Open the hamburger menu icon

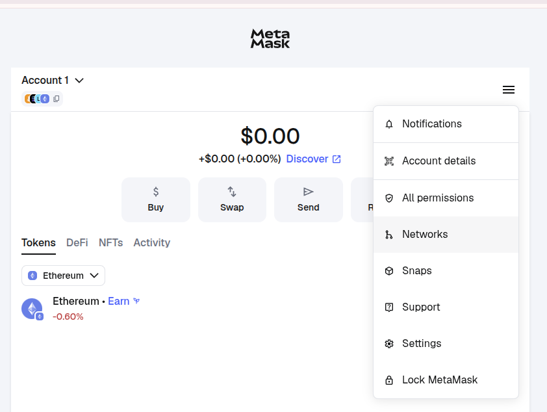coord(509,90)
